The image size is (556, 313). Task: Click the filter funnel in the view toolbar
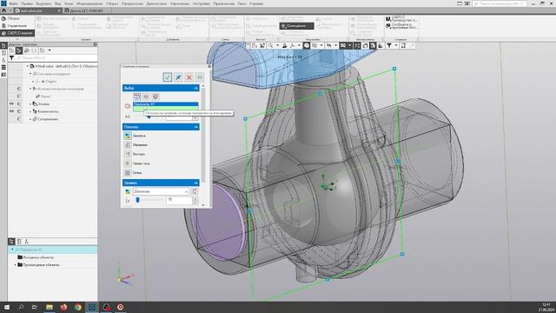[x=389, y=46]
